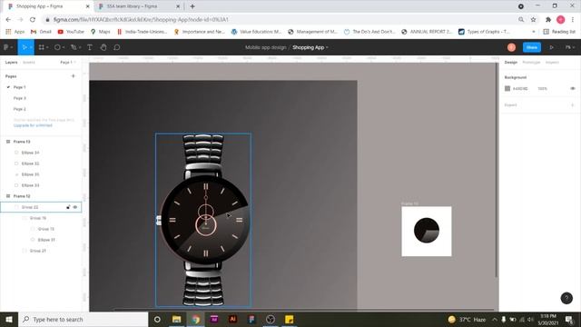Click the Share button
This screenshot has height=327, width=581.
(x=532, y=47)
